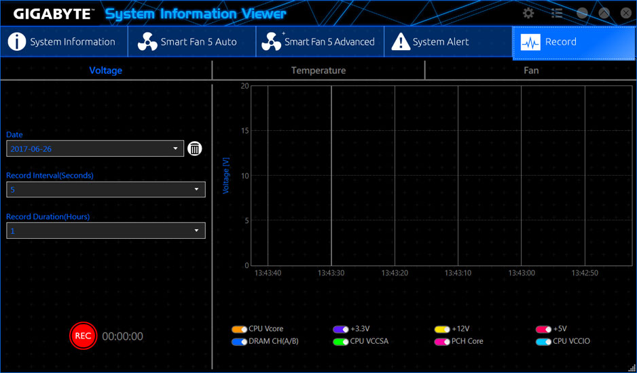Switch to the Fan tab
637x373 pixels.
[531, 71]
